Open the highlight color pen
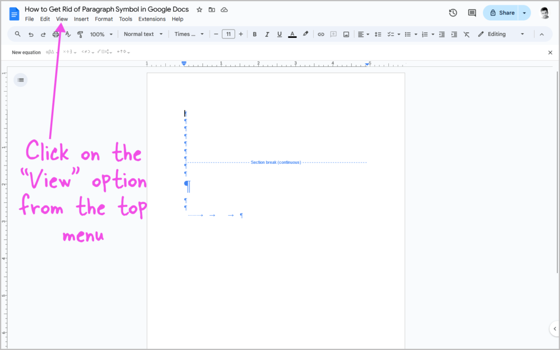Image resolution: width=560 pixels, height=350 pixels. click(x=305, y=34)
